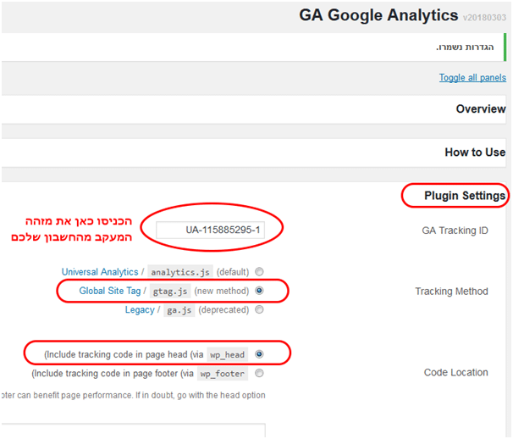The image size is (513, 439).
Task: Click the gtag.js code text
Action: pyautogui.click(x=170, y=292)
